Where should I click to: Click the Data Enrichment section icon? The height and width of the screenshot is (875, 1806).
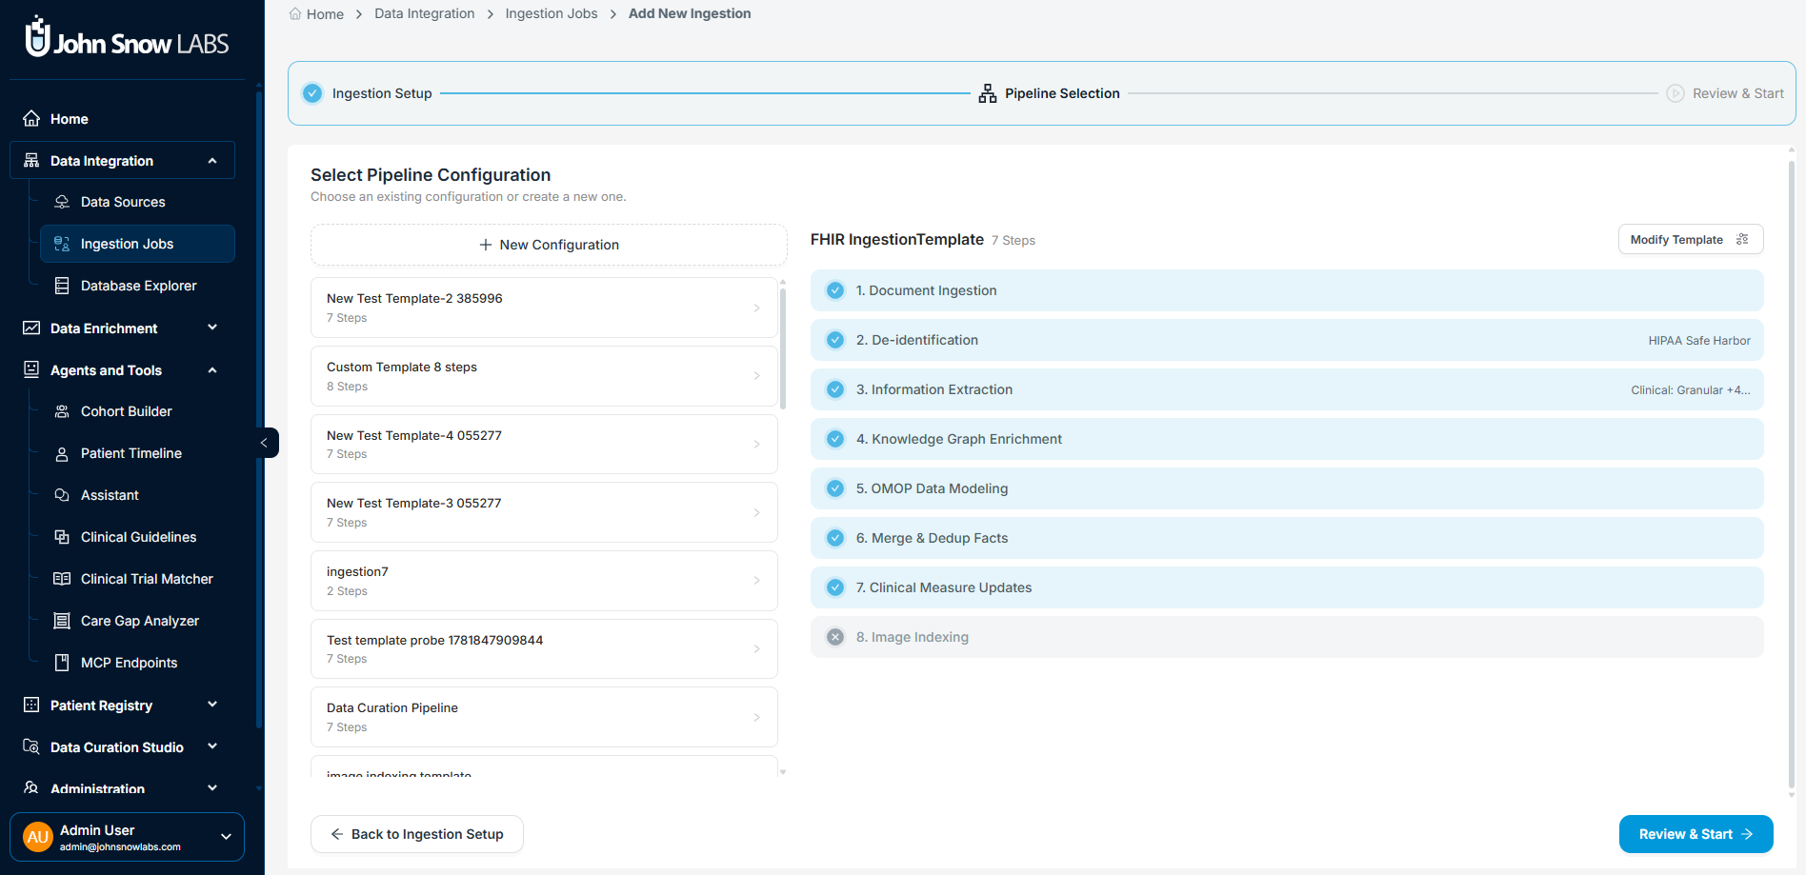[x=31, y=328]
